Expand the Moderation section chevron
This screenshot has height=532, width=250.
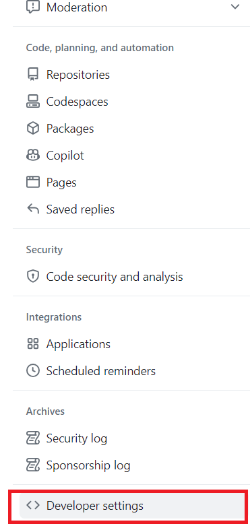235,7
